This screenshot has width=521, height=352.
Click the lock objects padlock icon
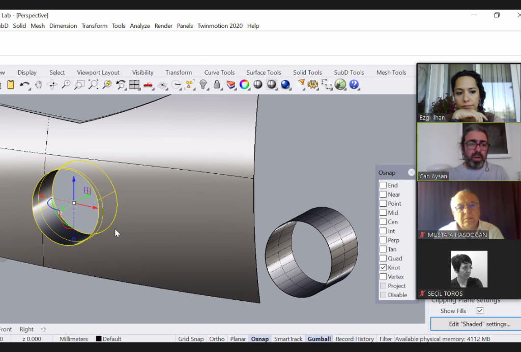(217, 85)
